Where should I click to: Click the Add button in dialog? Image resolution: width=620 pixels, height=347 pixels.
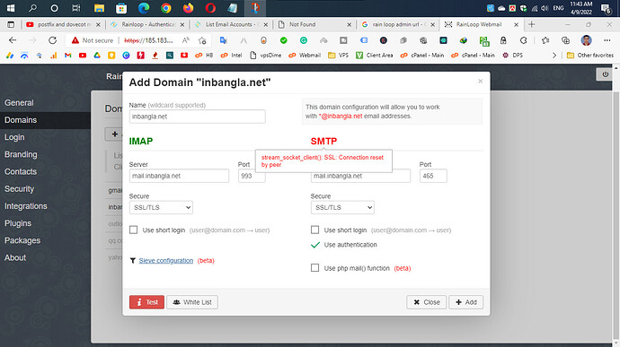tap(465, 302)
